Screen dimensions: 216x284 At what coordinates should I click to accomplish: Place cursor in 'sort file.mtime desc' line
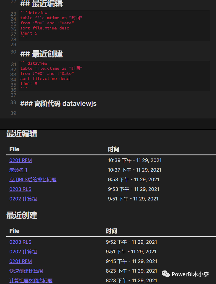[x=45, y=28]
